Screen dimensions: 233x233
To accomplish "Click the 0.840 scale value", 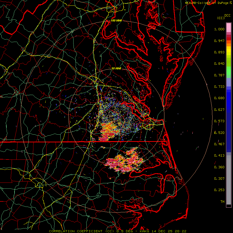I will pos(219,64).
